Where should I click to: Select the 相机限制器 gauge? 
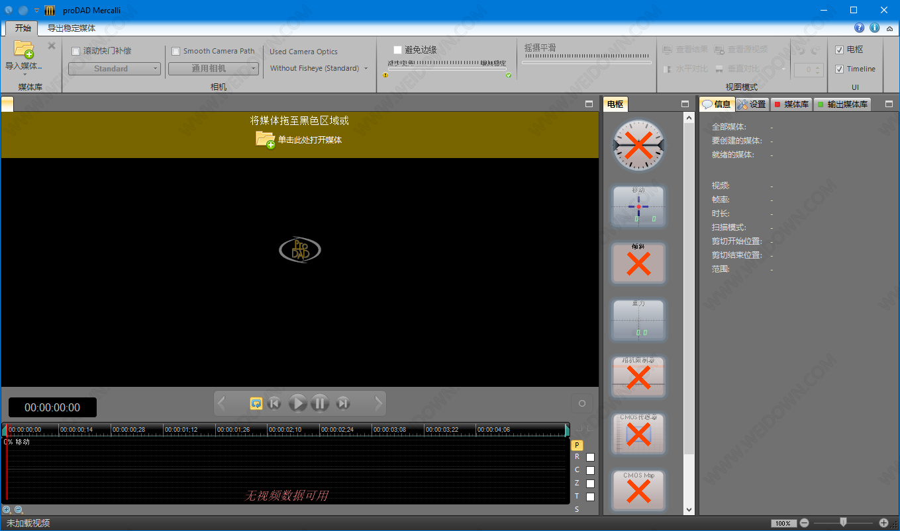tap(638, 378)
